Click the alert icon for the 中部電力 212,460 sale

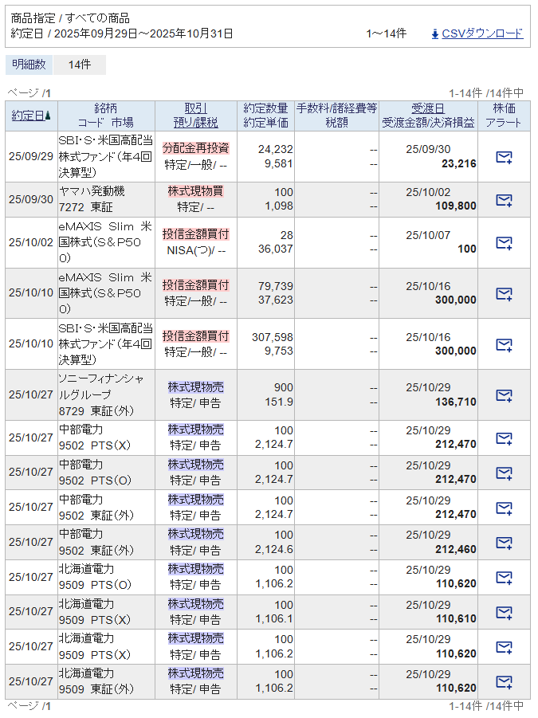(x=504, y=543)
